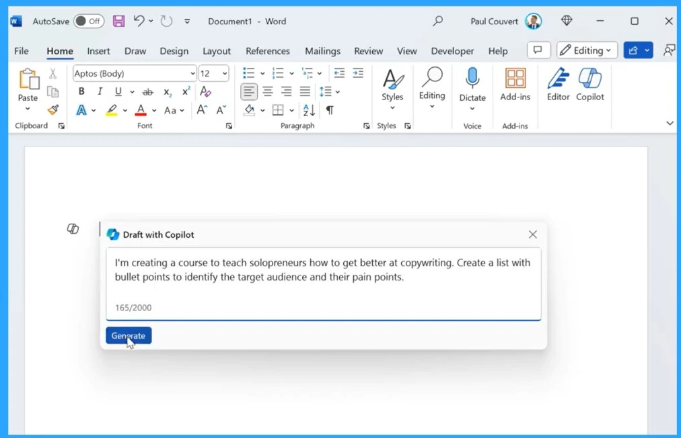Open Copilot from the ribbon
The width and height of the screenshot is (681, 438).
click(x=589, y=85)
